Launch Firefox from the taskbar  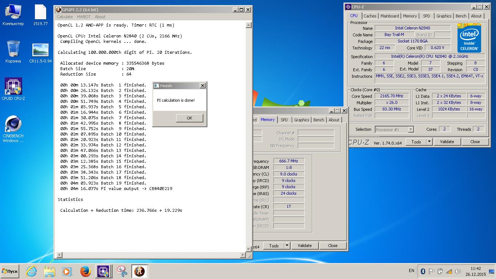85,271
